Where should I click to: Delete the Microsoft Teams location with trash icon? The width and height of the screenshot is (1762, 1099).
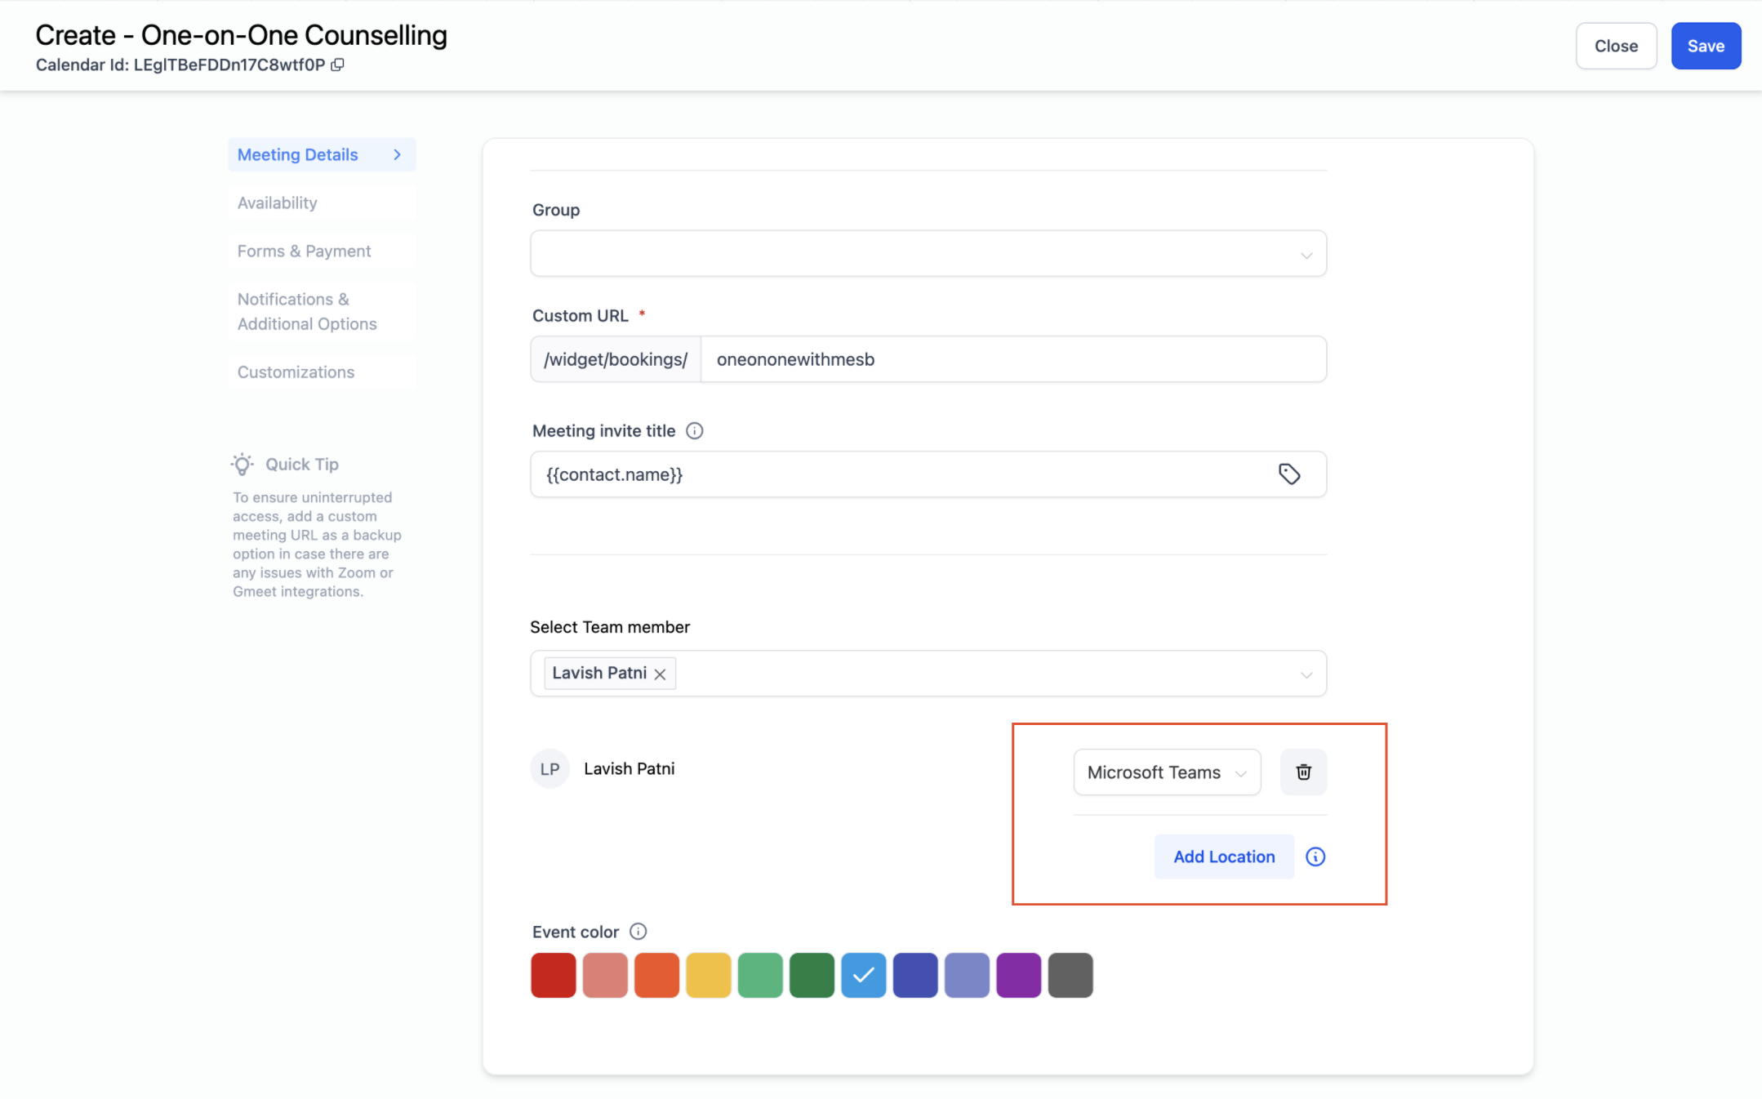(x=1303, y=772)
